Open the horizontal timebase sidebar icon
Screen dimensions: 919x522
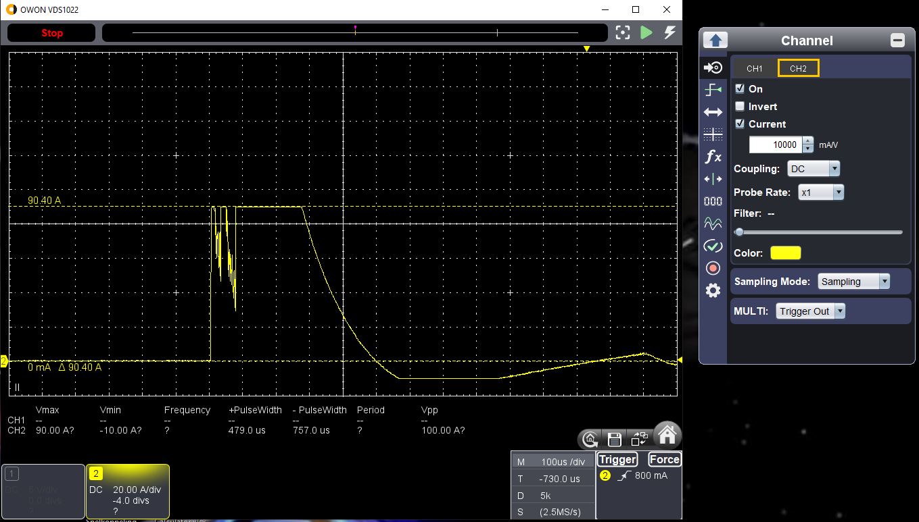[713, 112]
